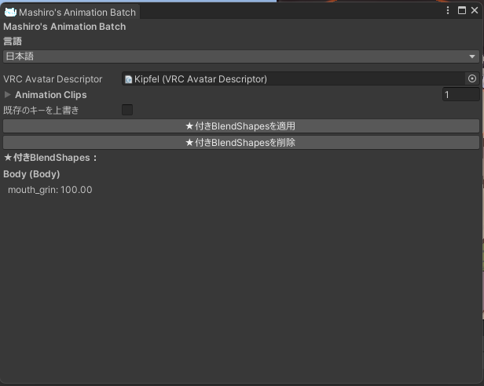Image resolution: width=484 pixels, height=386 pixels.
Task: Click the cat icon in the window tab
Action: point(10,12)
